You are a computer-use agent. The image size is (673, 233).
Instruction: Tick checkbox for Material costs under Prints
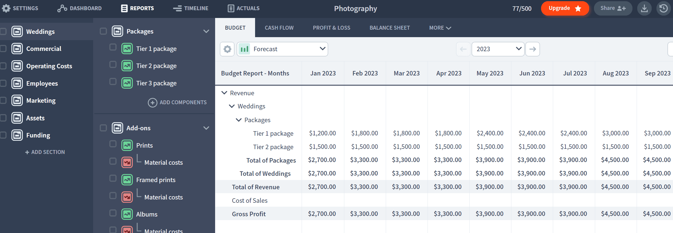(113, 161)
